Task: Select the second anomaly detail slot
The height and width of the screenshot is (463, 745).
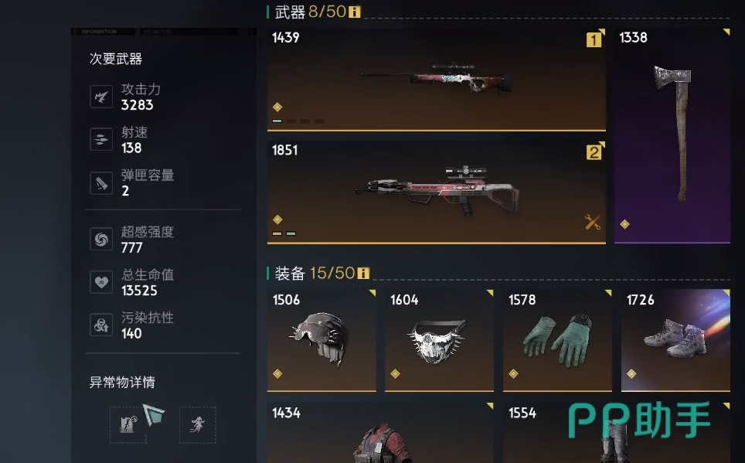Action: click(x=198, y=425)
